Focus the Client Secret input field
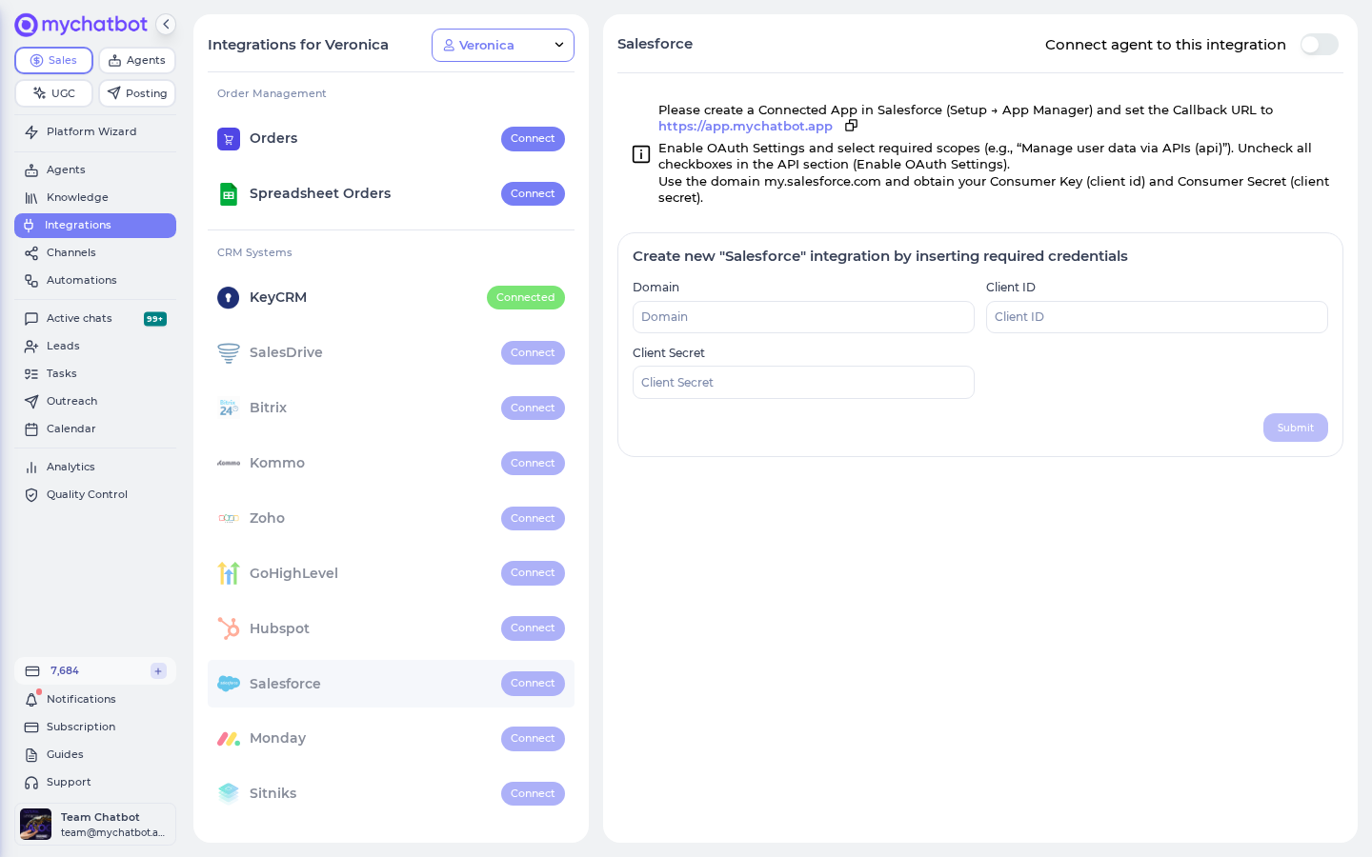The height and width of the screenshot is (857, 1372). [803, 383]
